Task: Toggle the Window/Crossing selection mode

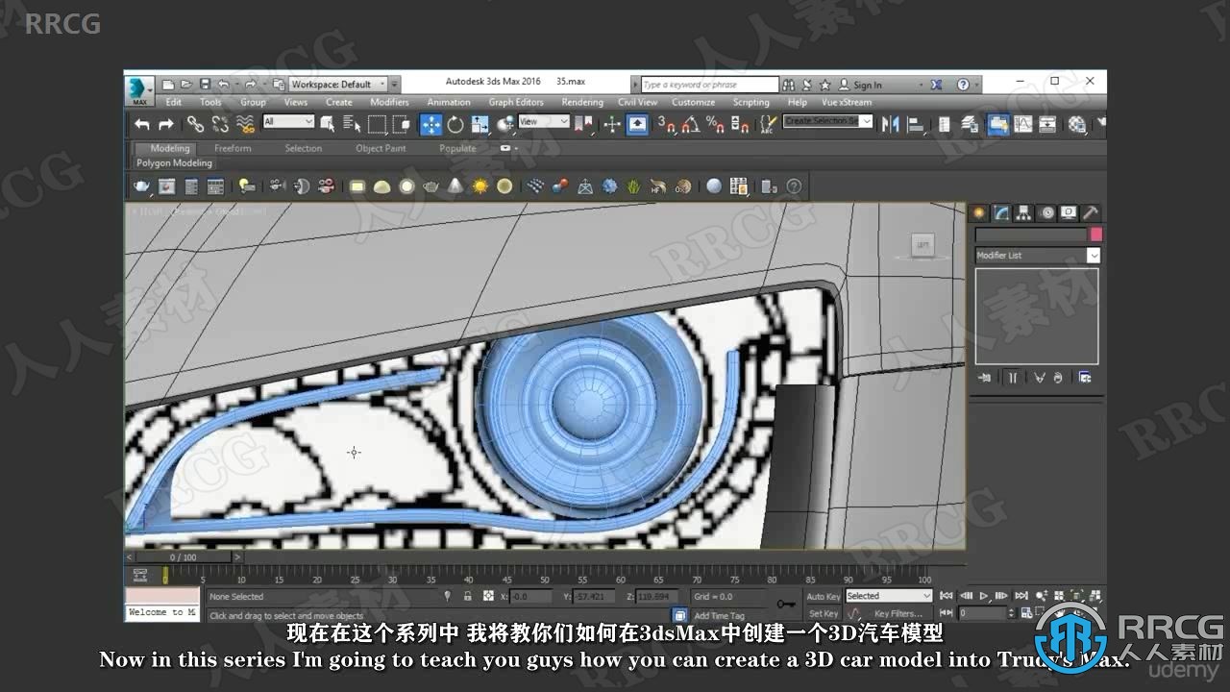Action: 402,124
